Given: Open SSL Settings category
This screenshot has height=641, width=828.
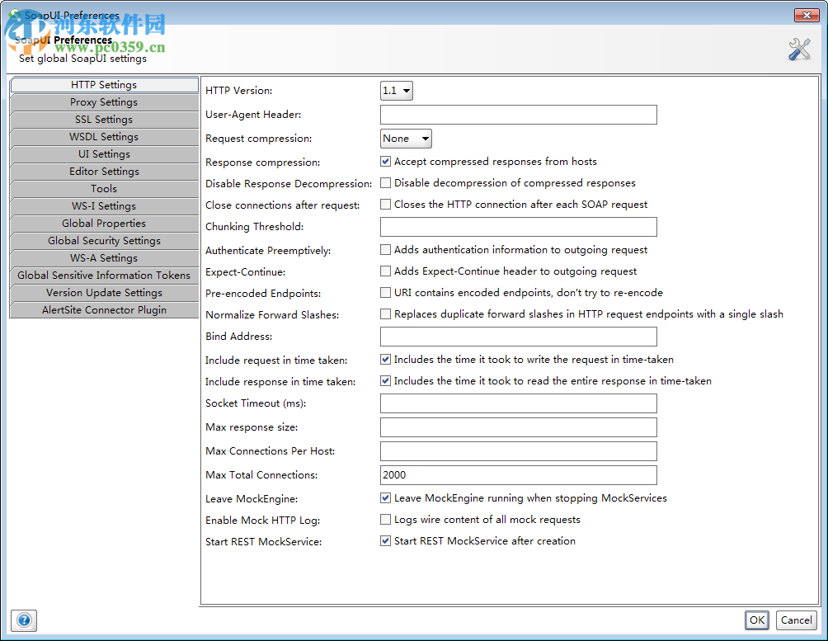Looking at the screenshot, I should [104, 119].
